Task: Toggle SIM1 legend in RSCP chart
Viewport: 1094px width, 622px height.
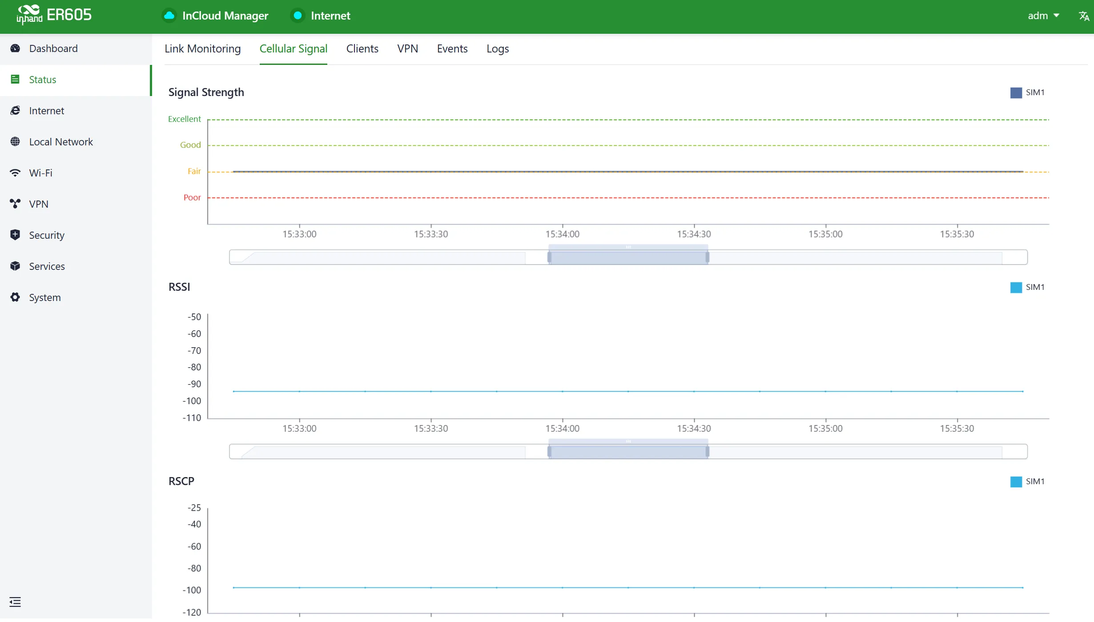Action: click(x=1027, y=482)
